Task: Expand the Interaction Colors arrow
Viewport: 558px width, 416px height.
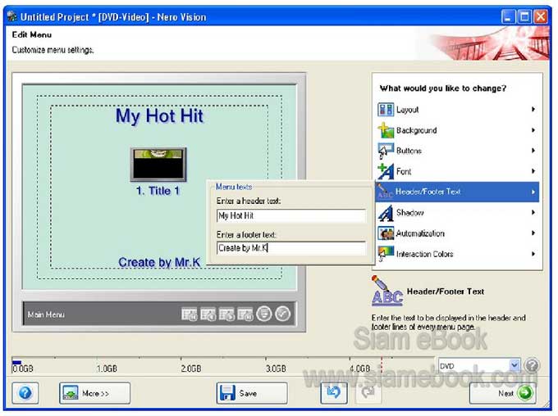Action: 533,254
